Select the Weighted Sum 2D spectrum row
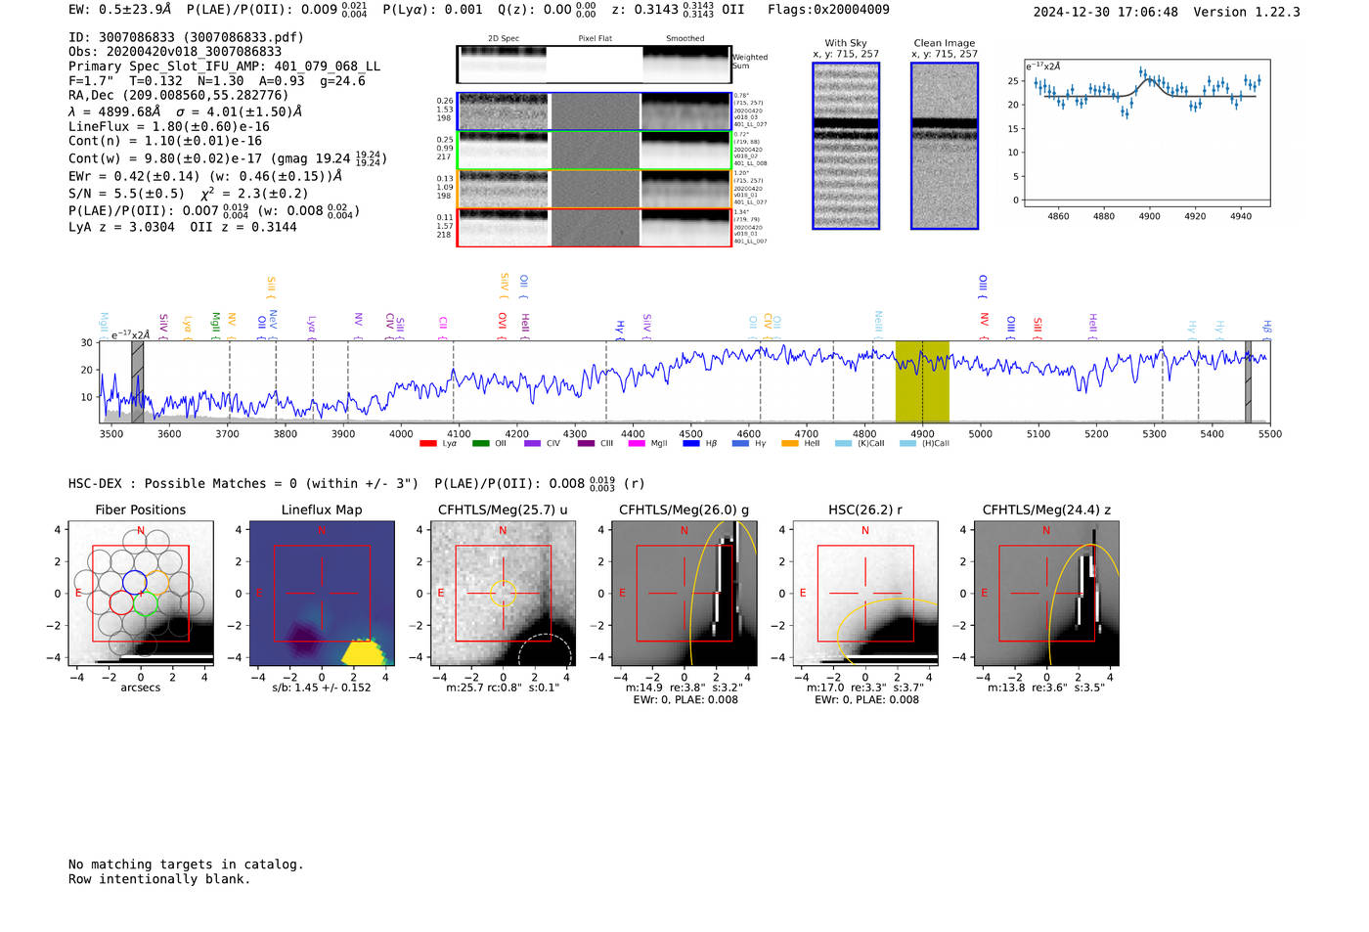Image resolution: width=1369 pixels, height=932 pixels. click(594, 65)
